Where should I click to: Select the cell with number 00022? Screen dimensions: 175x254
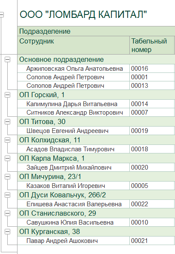tap(152, 204)
